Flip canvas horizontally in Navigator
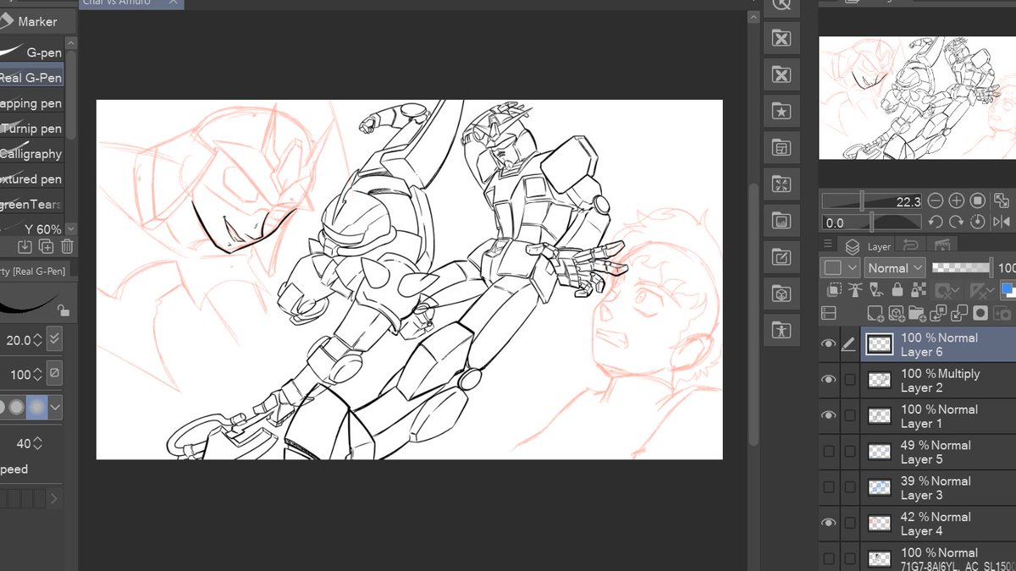Image resolution: width=1016 pixels, height=571 pixels. [x=1002, y=222]
